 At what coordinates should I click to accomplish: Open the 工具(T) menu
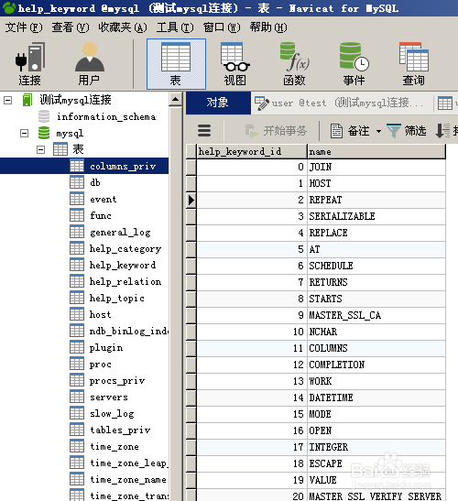(x=175, y=27)
